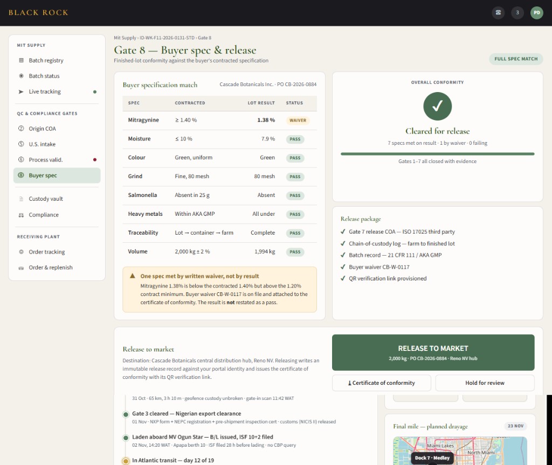Click the Process valid. gate 6 icon
Screen dimensions: 552x465
[21, 159]
